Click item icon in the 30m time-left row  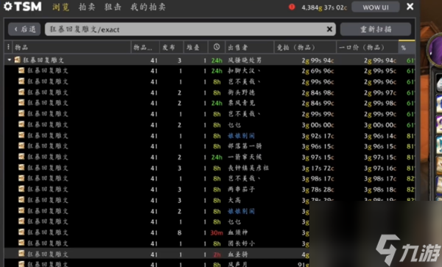click(x=21, y=232)
